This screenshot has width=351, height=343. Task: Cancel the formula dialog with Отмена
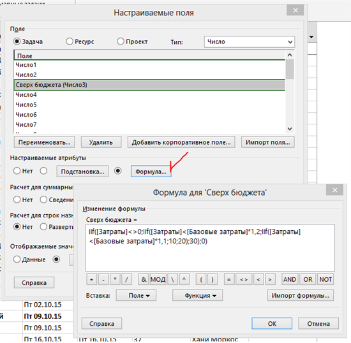[318, 323]
